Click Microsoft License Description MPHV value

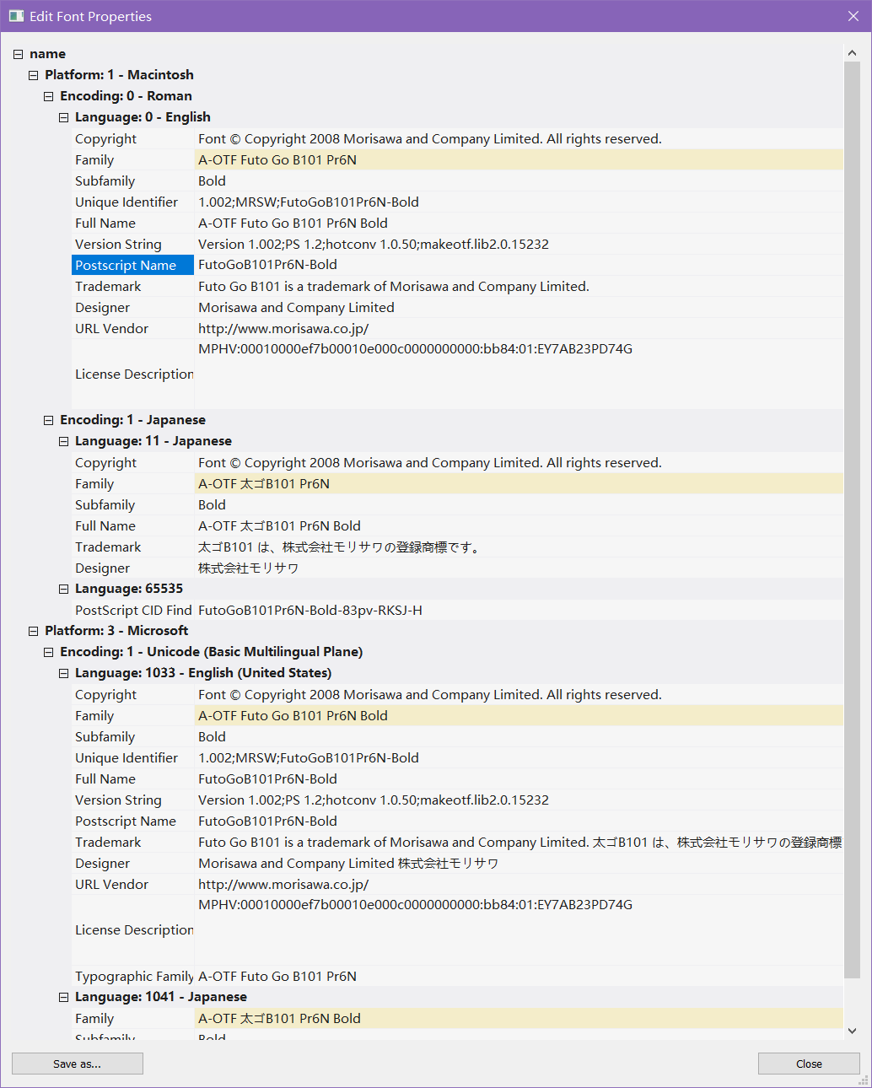pos(519,929)
